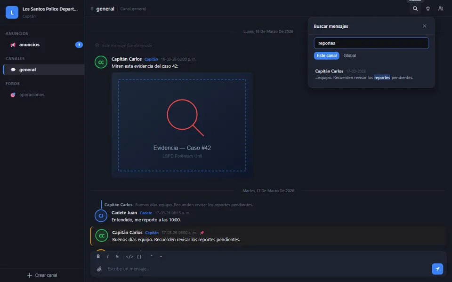Click the speech bubble icon beside general
This screenshot has height=282, width=452.
pyautogui.click(x=13, y=70)
